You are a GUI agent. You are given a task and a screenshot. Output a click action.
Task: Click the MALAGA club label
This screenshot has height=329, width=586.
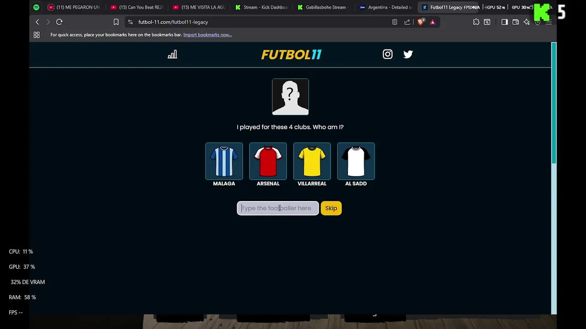click(224, 184)
